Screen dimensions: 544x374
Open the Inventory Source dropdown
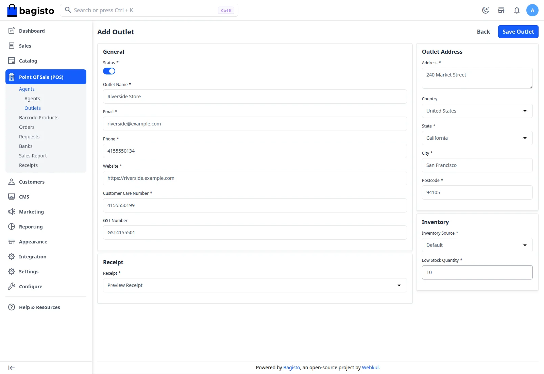coord(477,245)
